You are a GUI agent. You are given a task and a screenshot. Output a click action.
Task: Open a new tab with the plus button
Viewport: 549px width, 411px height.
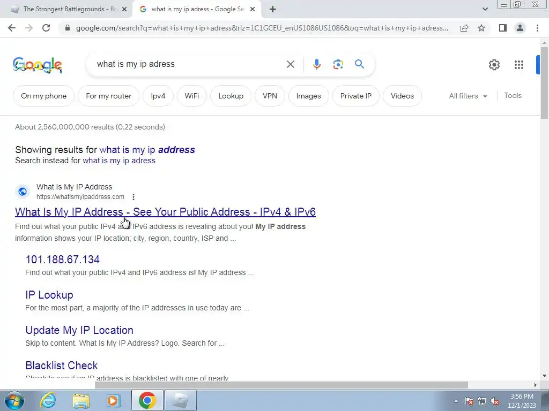pyautogui.click(x=273, y=9)
